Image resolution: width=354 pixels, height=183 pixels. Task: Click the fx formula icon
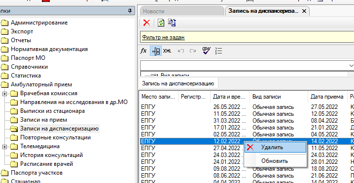point(143,51)
